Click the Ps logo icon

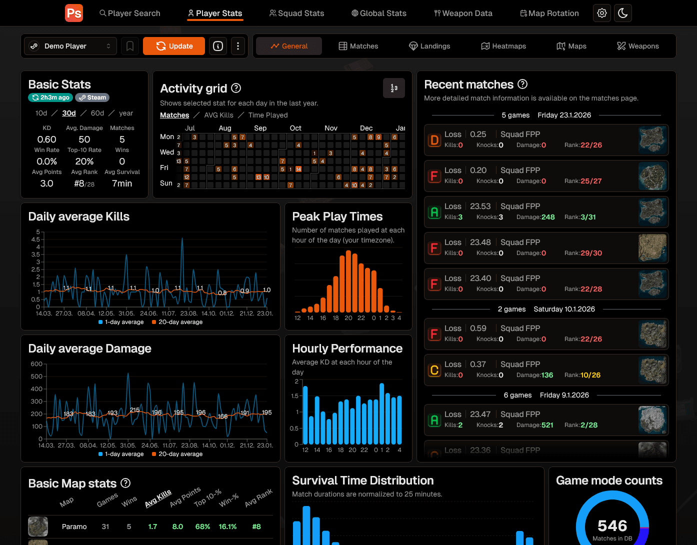[74, 13]
